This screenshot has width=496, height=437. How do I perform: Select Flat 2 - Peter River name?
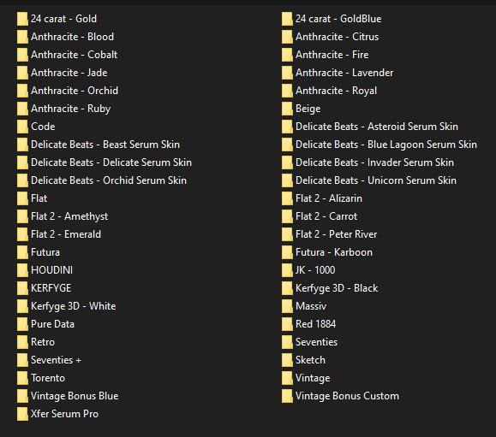tap(336, 234)
